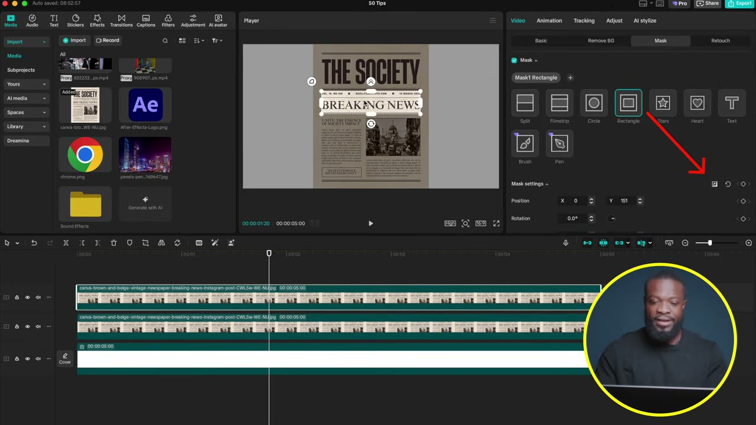Click the Cover button on the timeline
This screenshot has height=425, width=756.
click(x=65, y=359)
